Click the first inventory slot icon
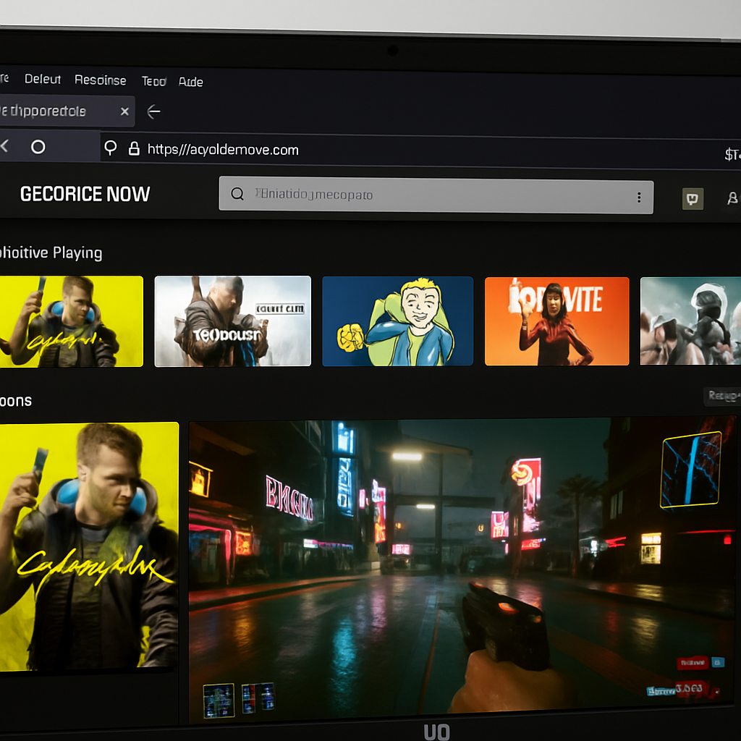741x741 pixels. point(219,700)
